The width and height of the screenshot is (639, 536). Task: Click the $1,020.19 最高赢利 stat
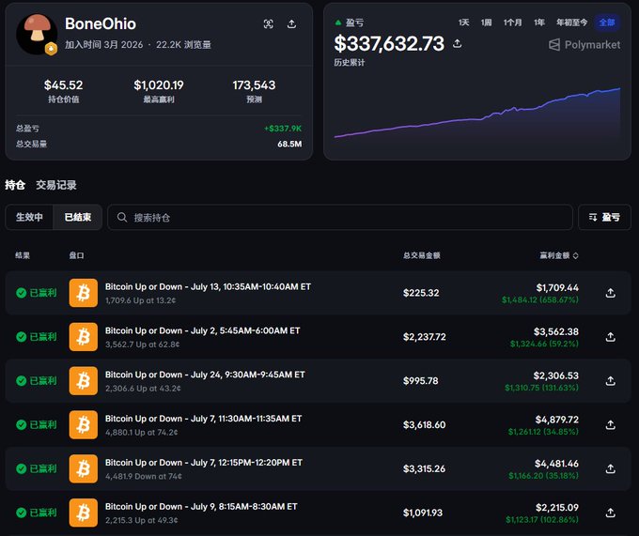pos(159,91)
